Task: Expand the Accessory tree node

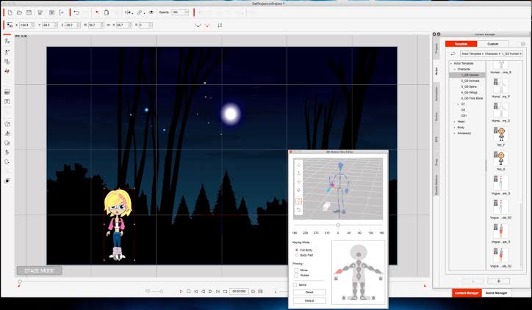Action: 455,133
